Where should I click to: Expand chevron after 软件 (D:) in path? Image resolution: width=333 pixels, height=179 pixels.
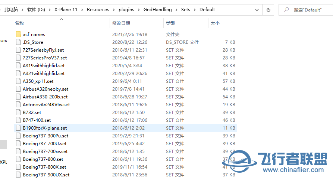point(50,10)
